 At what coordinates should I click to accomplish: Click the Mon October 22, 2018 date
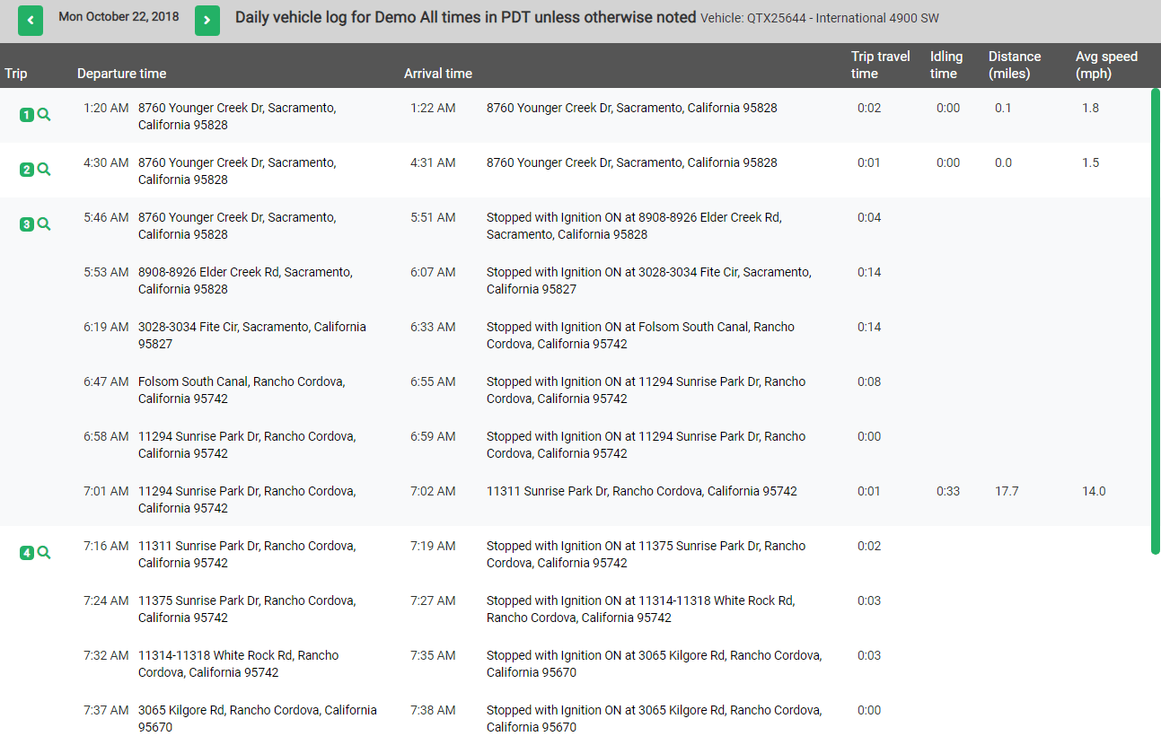[x=119, y=17]
